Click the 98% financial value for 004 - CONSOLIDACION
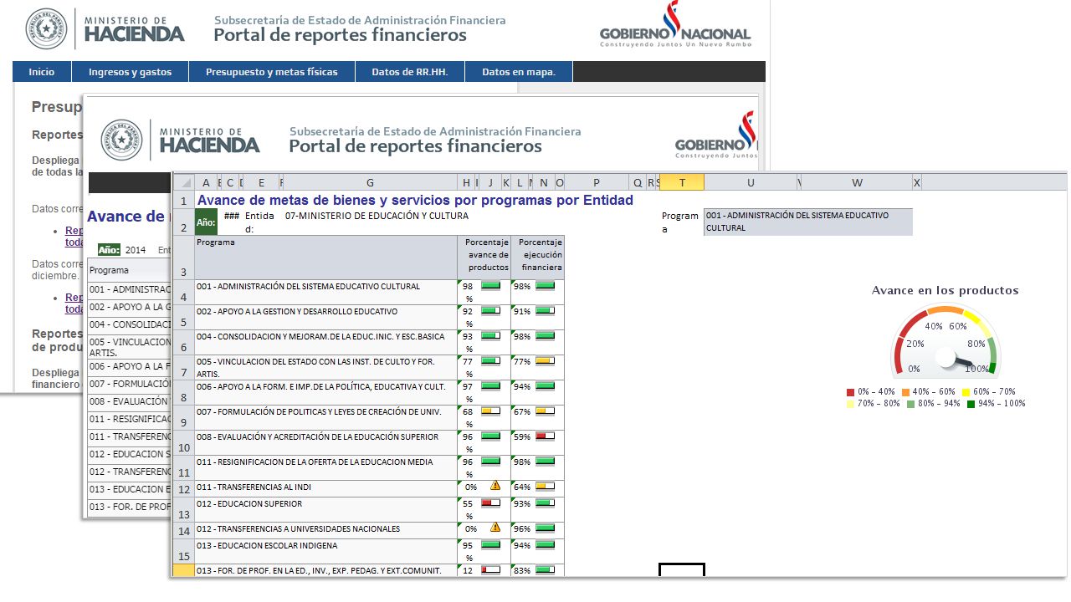Screen dimensions: 1071x602 click(523, 336)
